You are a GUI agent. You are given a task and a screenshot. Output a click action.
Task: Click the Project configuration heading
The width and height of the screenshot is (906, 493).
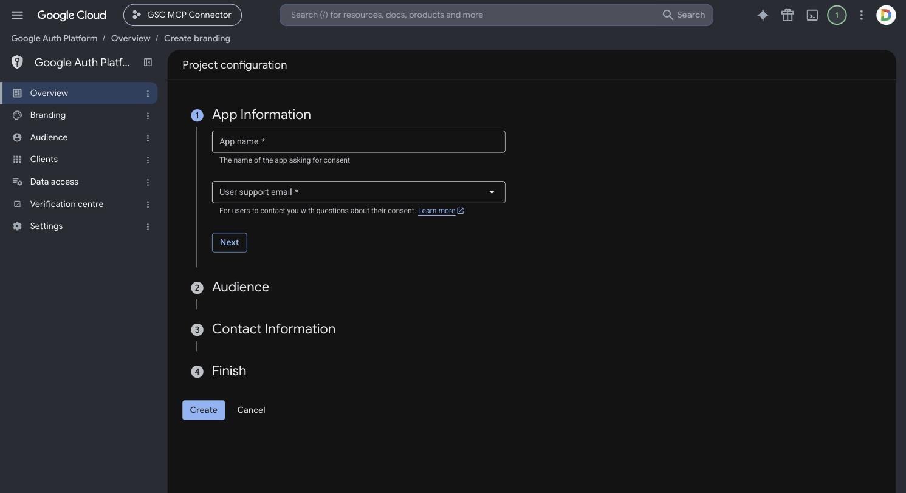coord(235,65)
